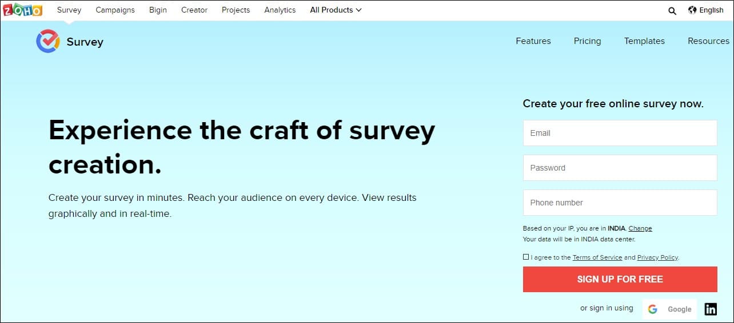The height and width of the screenshot is (323, 734).
Task: Sign in with the LinkedIn icon
Action: click(x=711, y=309)
